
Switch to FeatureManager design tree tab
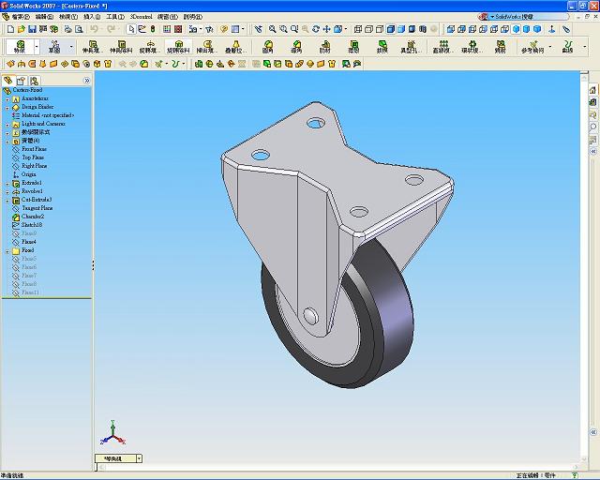tap(8, 81)
